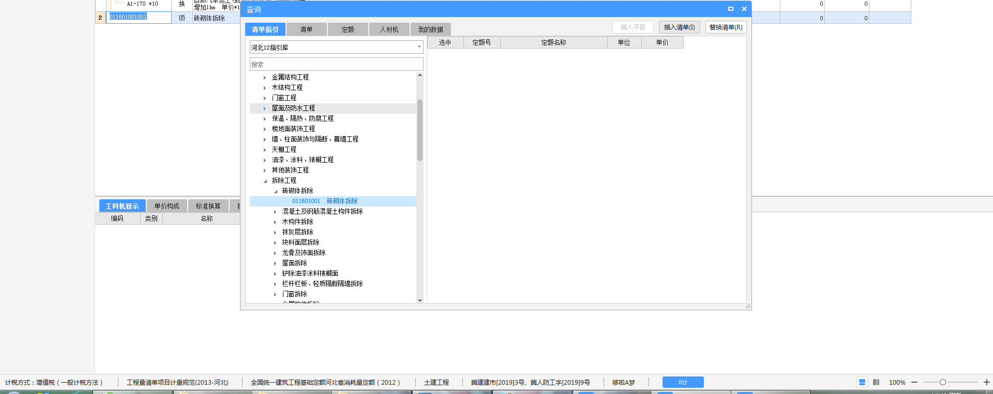
Task: Select tree item 011601001 砖砌体拆除
Action: [333, 201]
